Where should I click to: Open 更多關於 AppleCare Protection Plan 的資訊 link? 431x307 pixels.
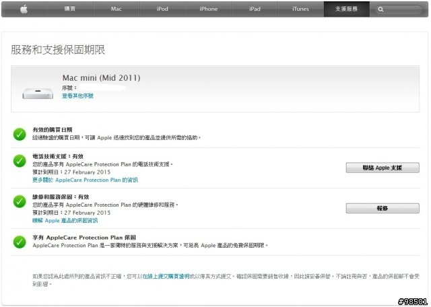pos(86,180)
